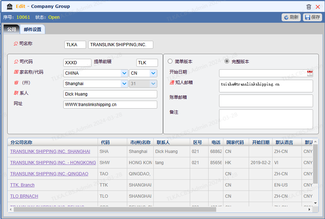The height and width of the screenshot is (219, 325).
Task: Click the horizontal scrollbar right arrow
Action: pos(309,210)
